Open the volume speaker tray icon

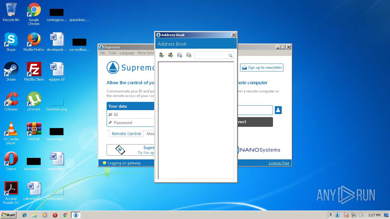(361, 215)
